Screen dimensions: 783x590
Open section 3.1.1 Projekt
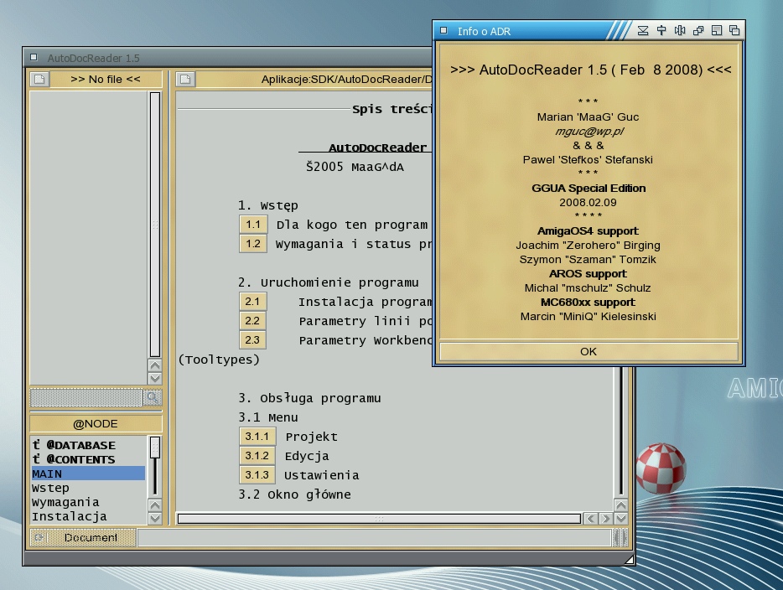click(x=257, y=437)
